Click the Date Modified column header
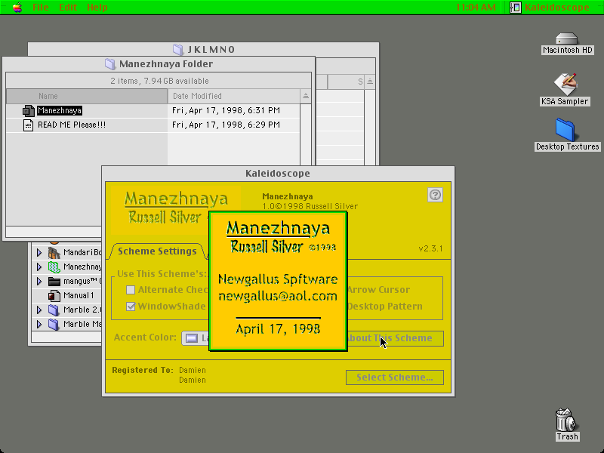Screen dimensions: 604x453 coord(234,96)
